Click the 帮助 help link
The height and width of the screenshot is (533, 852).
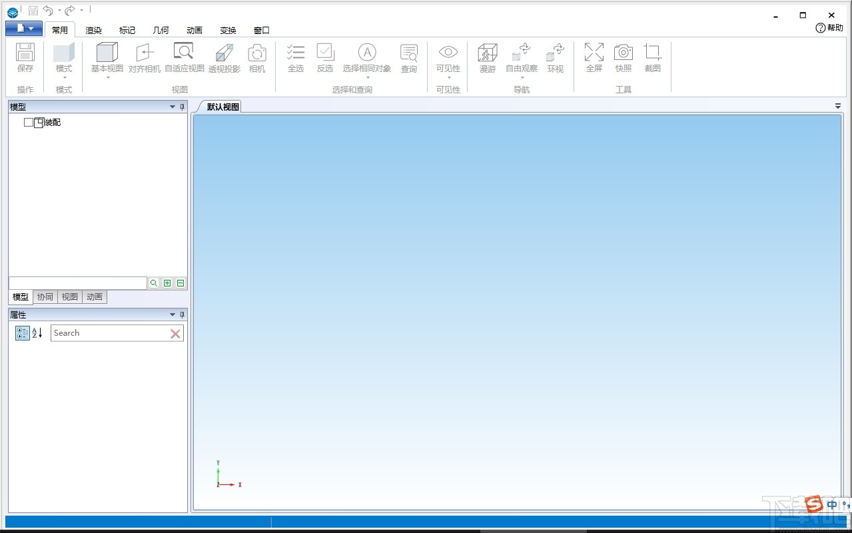829,28
